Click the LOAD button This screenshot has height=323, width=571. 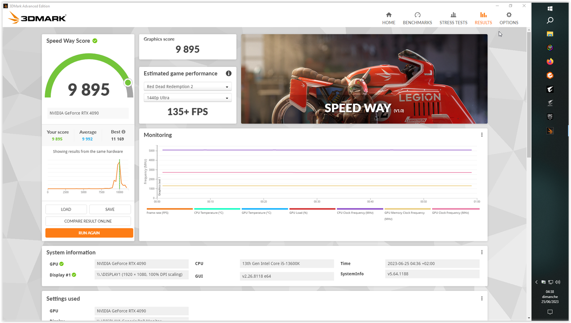pos(66,209)
